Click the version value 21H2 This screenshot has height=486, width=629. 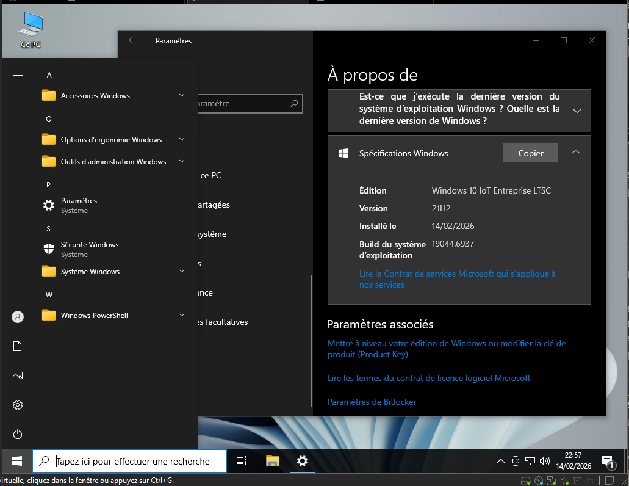(x=441, y=208)
